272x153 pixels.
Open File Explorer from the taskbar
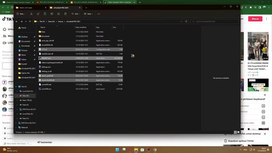pyautogui.click(x=136, y=150)
